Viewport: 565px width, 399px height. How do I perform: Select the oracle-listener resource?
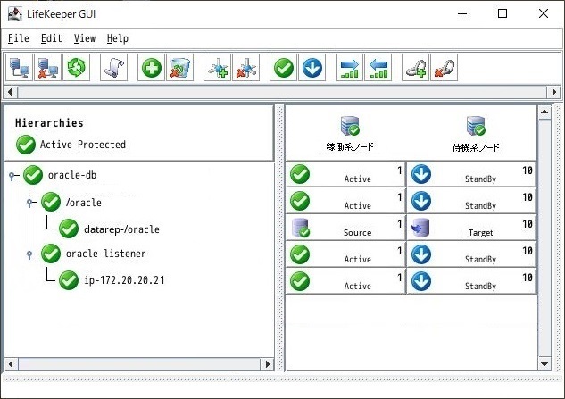point(105,254)
